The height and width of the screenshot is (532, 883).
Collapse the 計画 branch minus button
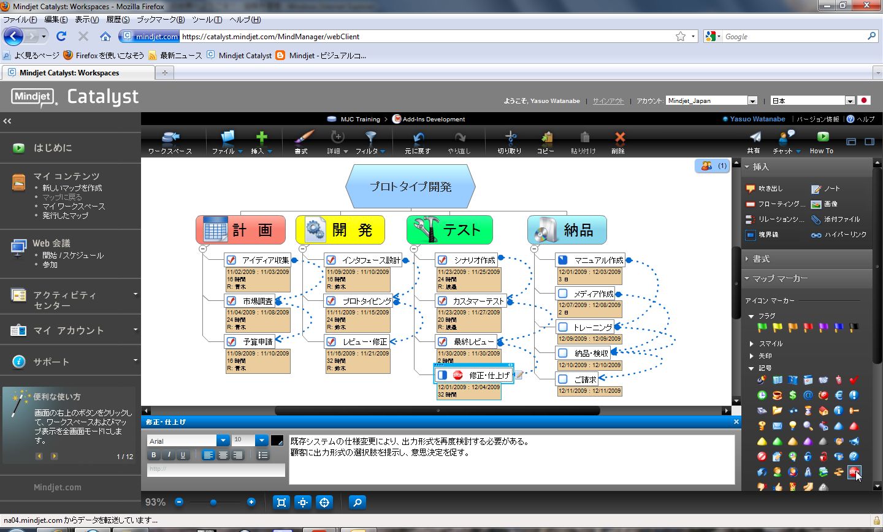click(x=203, y=249)
